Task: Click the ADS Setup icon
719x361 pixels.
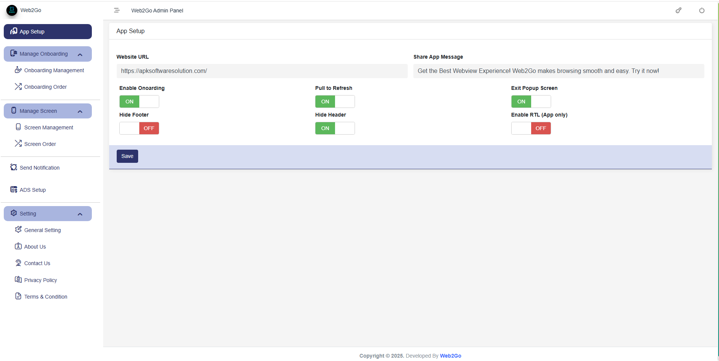Action: point(14,190)
